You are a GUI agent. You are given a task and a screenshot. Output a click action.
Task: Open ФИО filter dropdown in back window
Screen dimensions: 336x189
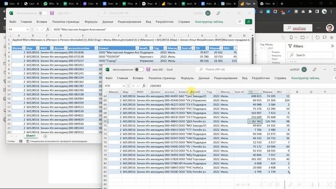click(x=51, y=48)
